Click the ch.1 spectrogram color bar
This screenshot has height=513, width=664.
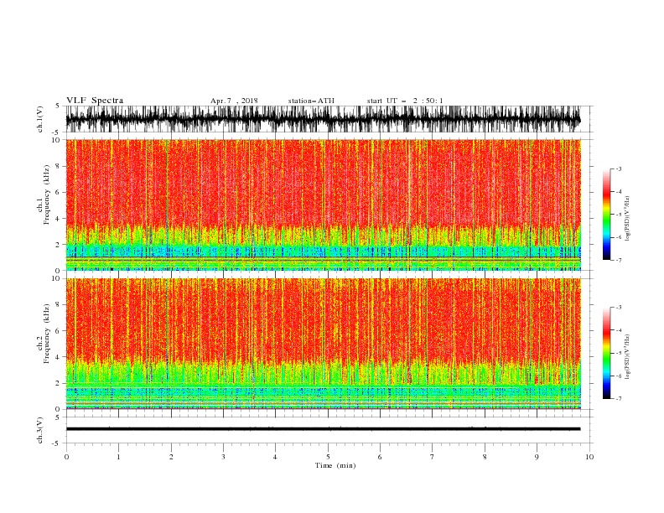tap(606, 215)
